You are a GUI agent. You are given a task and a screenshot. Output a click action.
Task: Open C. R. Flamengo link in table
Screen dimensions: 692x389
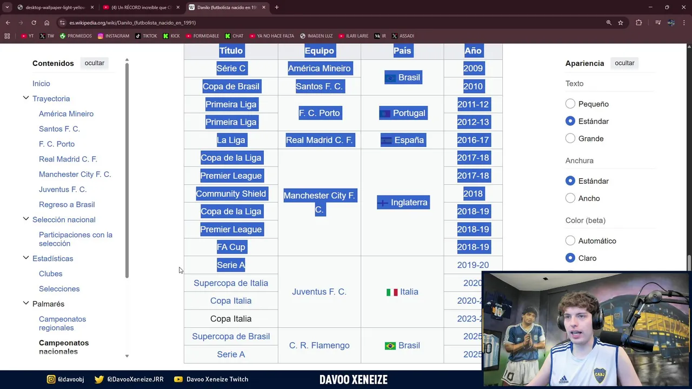(319, 345)
